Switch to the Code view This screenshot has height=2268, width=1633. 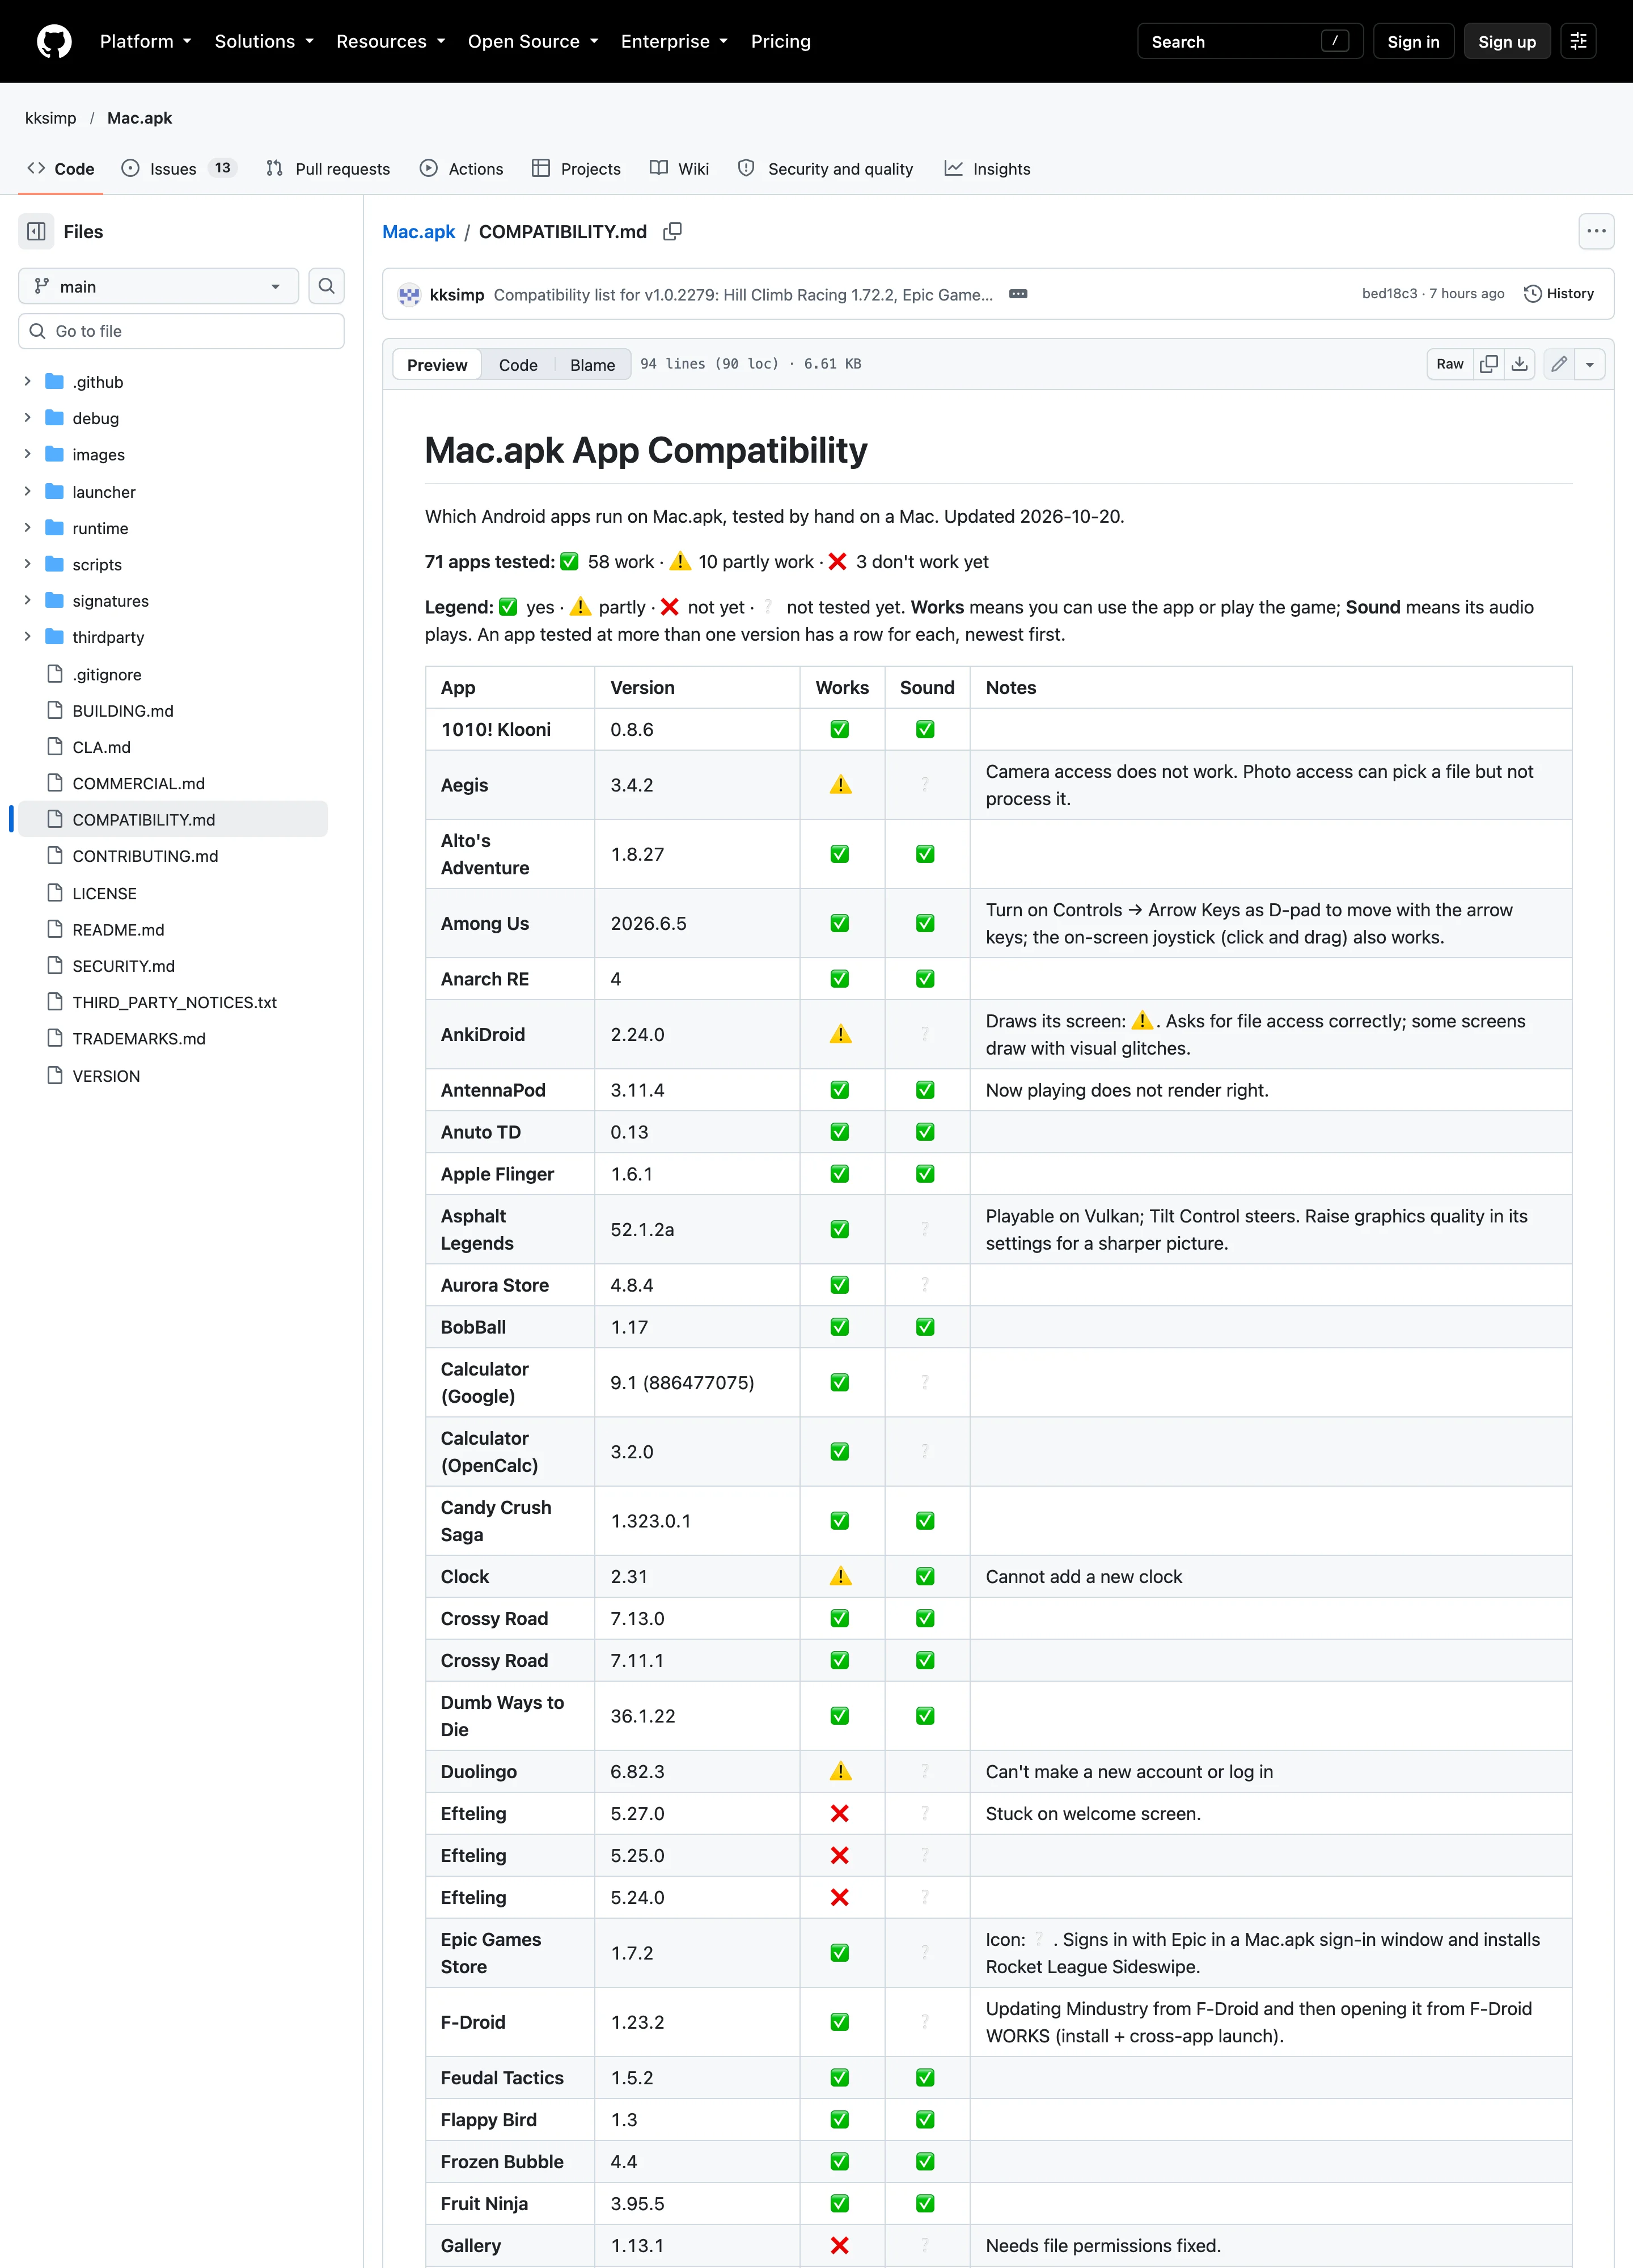[518, 365]
